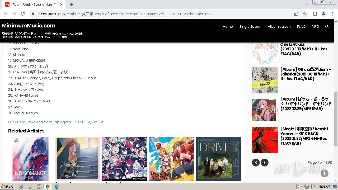Open the network tray icon
338x190 pixels.
[x=307, y=187]
